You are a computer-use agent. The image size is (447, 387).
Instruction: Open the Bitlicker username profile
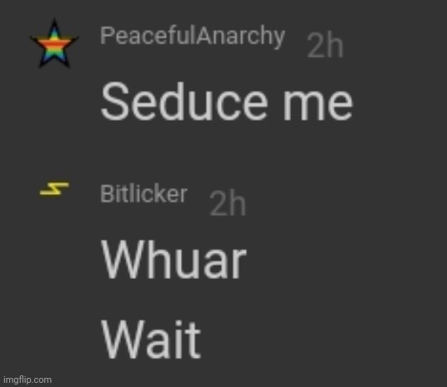pyautogui.click(x=143, y=194)
